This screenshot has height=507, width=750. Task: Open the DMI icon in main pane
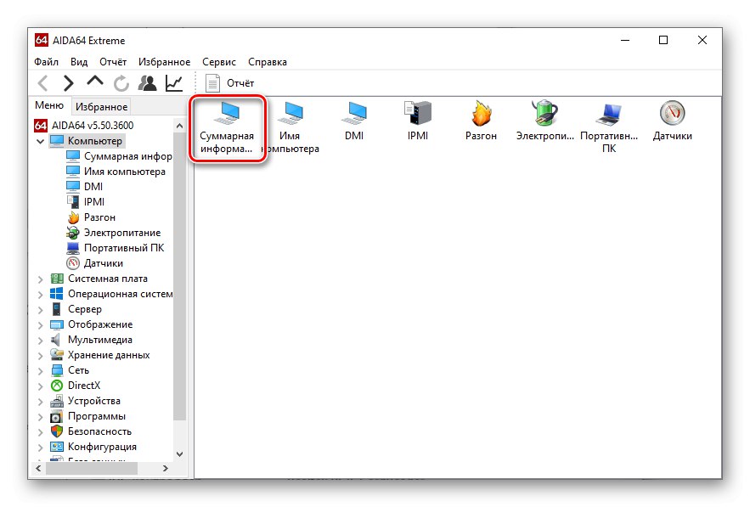coord(354,121)
